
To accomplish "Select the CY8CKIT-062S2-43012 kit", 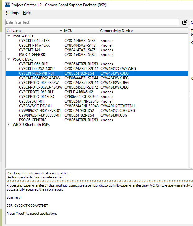I will pyautogui.click(x=37, y=69).
